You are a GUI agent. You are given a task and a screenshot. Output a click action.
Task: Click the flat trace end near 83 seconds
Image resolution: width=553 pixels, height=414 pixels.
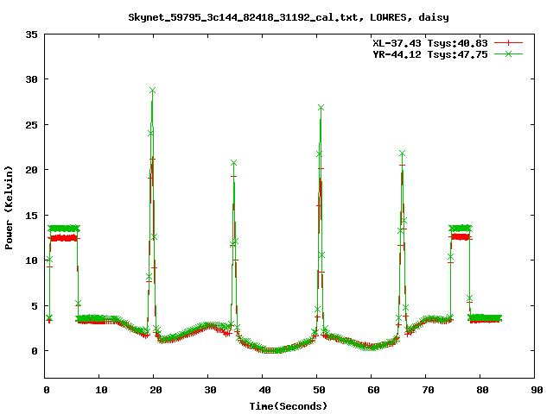[x=498, y=318]
